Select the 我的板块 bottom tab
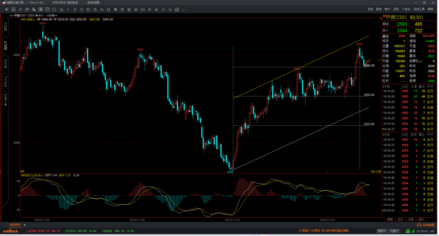This screenshot has width=439, height=236. [15, 225]
